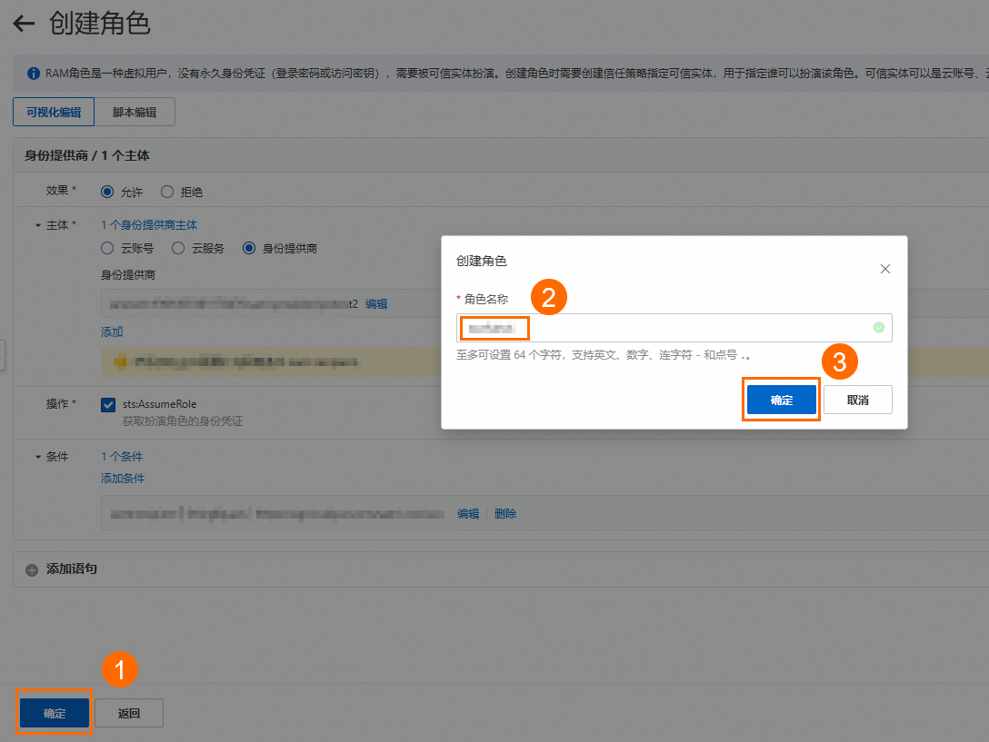Click the 返回 button

(x=129, y=713)
